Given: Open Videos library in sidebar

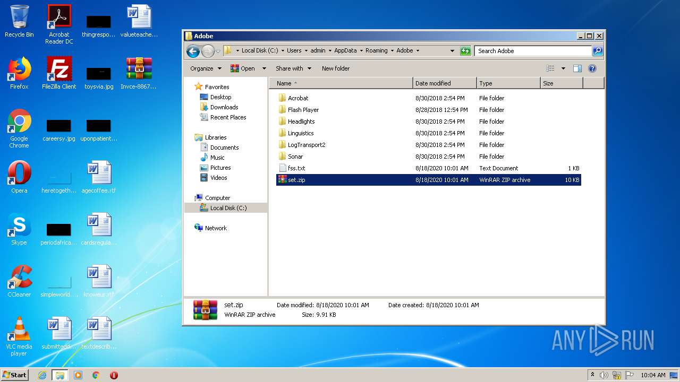Looking at the screenshot, I should coord(218,178).
